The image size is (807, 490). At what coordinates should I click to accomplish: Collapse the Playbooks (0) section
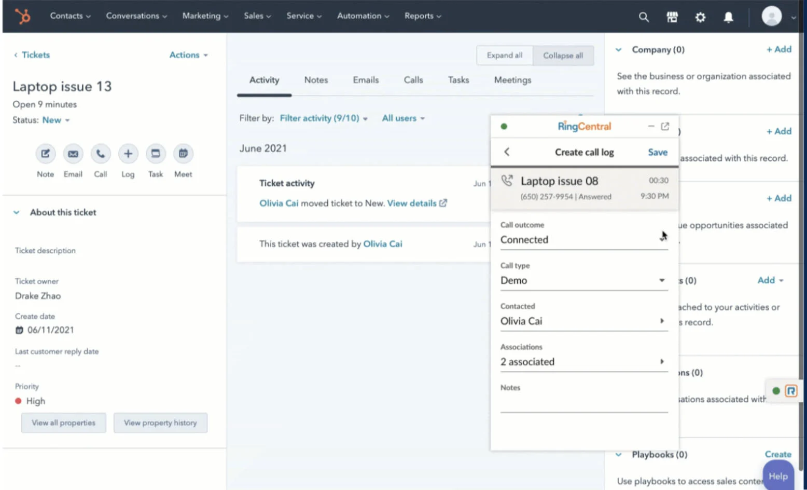pos(619,455)
